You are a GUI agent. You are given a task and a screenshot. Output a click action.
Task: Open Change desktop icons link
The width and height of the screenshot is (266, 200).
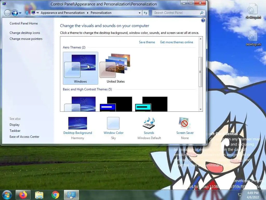(x=25, y=33)
